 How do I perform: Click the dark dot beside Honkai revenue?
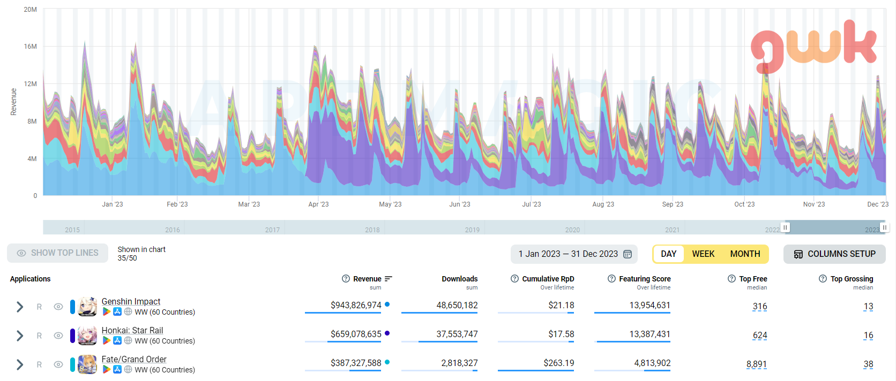[387, 333]
